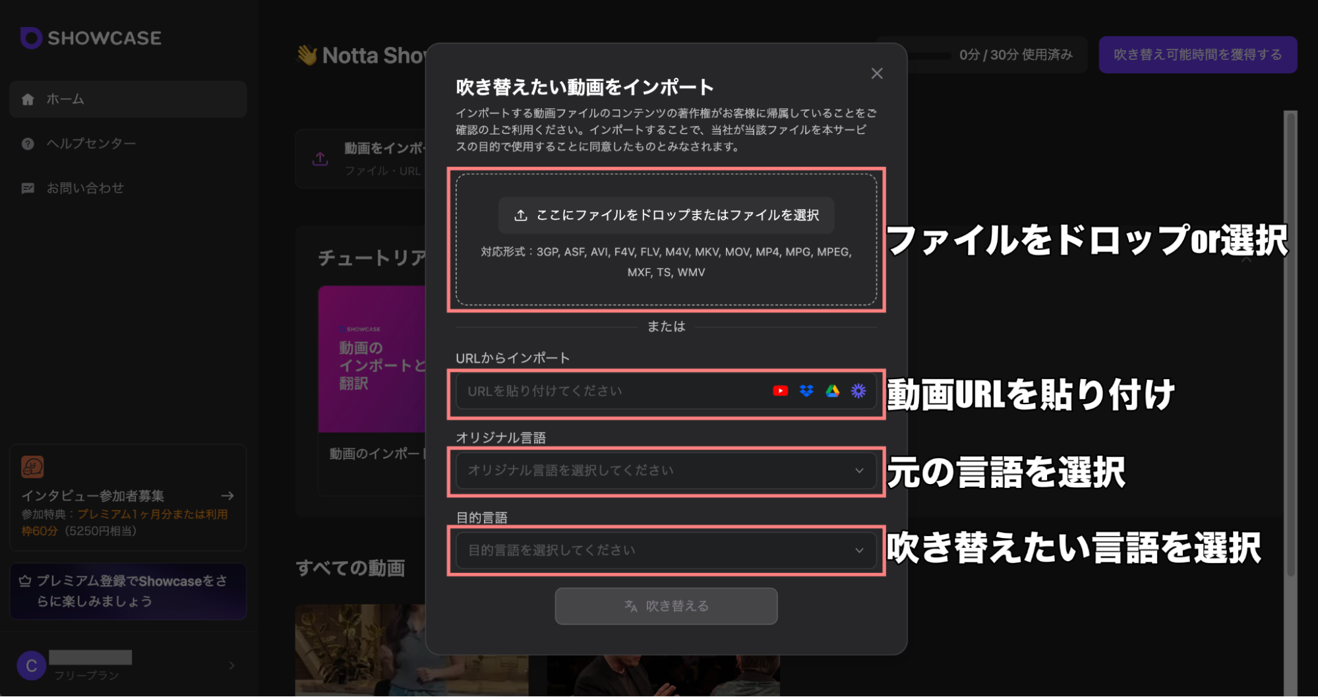
Task: Click the Dropbox icon in URL field
Action: (806, 391)
